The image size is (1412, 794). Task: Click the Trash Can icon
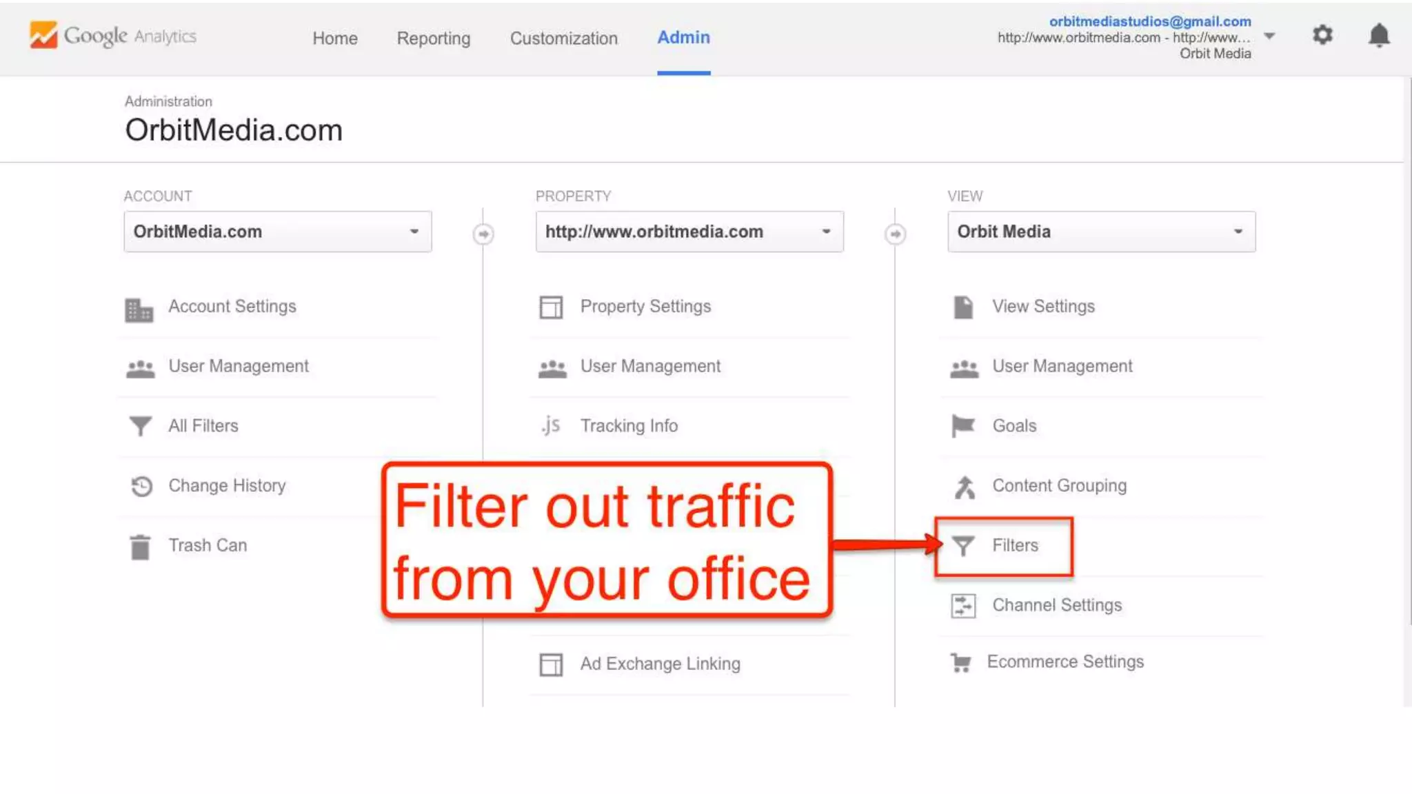coord(140,547)
